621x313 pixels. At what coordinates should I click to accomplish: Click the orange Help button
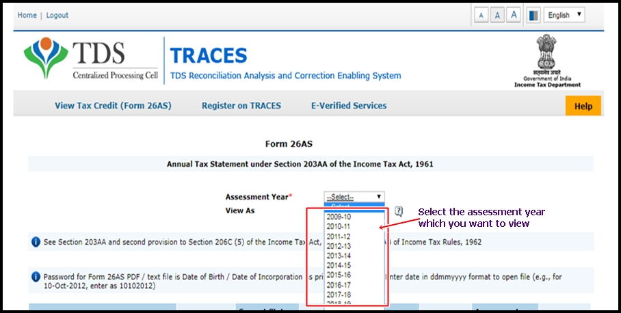(583, 106)
